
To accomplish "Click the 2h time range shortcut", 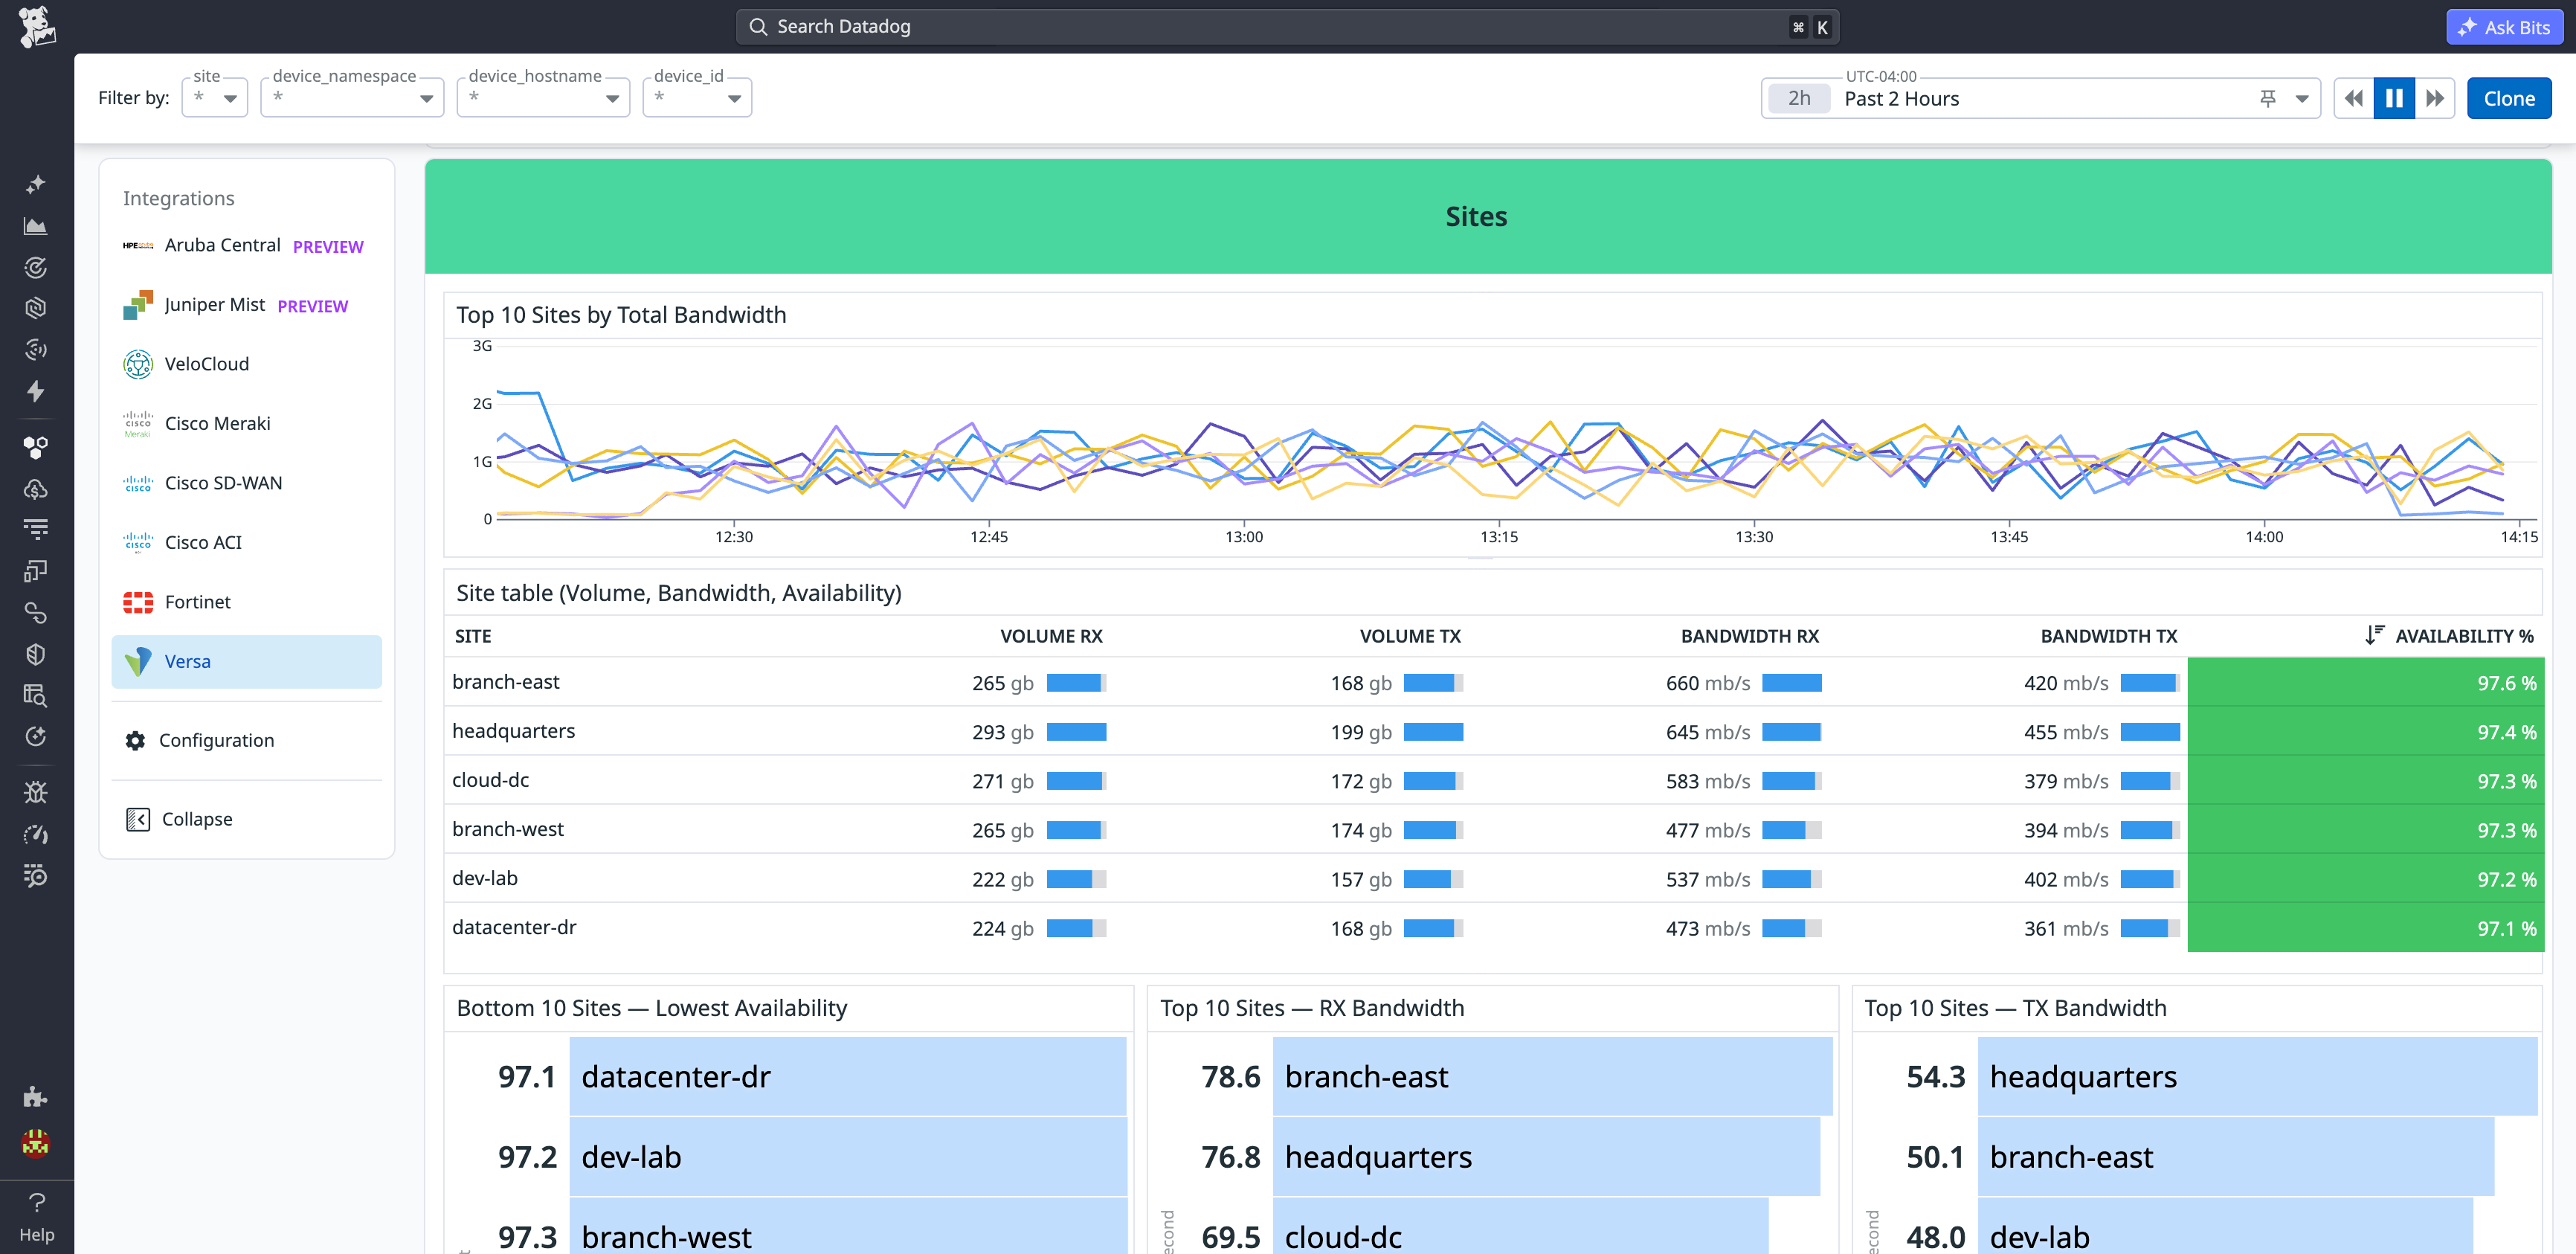I will pos(1799,98).
